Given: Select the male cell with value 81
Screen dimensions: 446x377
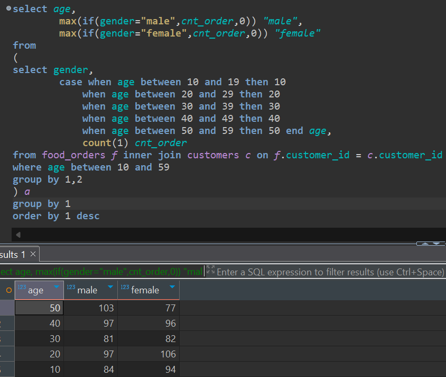Looking at the screenshot, I should click(90, 338).
